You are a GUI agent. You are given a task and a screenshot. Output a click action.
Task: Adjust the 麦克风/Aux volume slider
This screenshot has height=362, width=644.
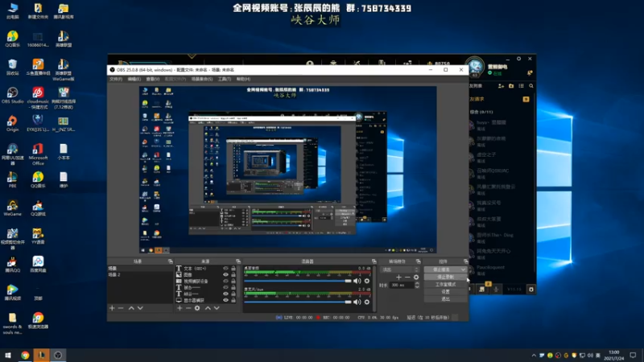(x=298, y=302)
